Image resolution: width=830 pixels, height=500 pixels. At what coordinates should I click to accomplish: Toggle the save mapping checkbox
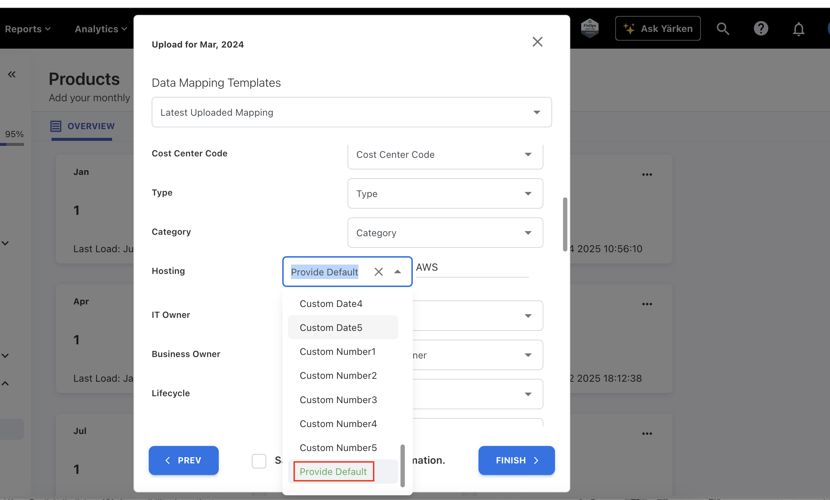(259, 461)
